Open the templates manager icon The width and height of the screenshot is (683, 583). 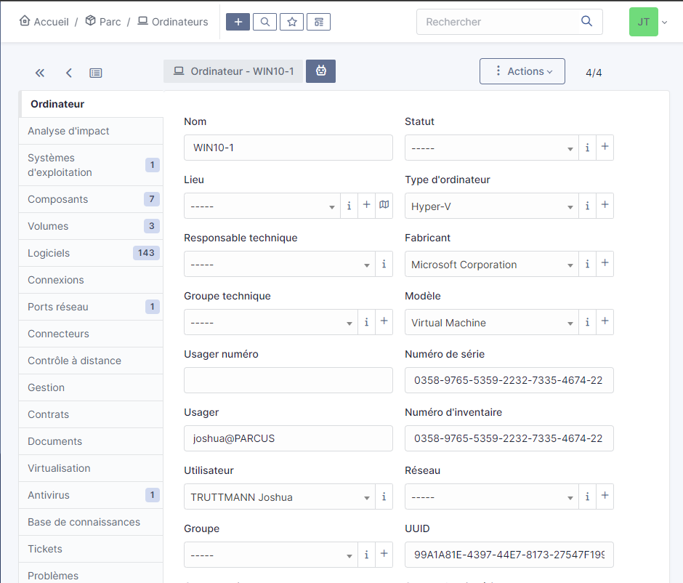318,22
